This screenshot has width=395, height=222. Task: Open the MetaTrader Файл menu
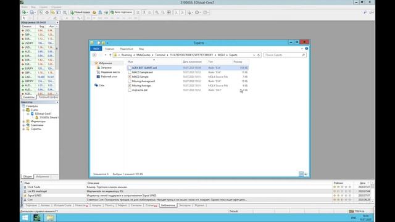pyautogui.click(x=25, y=7)
